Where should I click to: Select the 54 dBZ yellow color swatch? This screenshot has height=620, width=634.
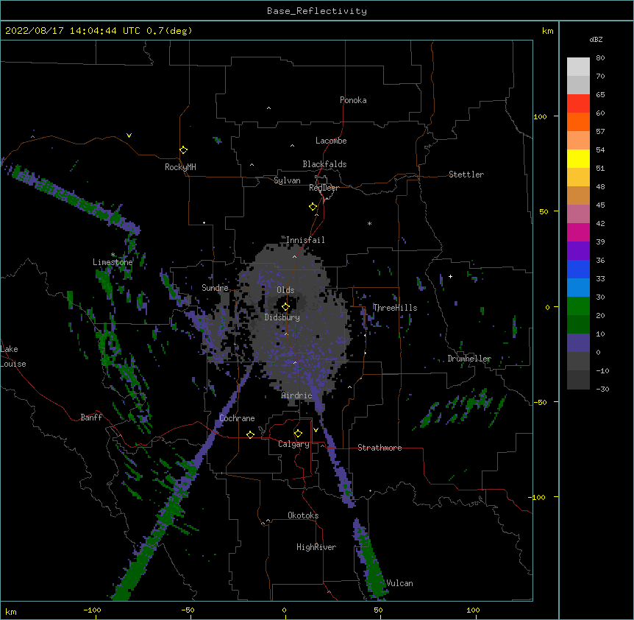coord(578,158)
